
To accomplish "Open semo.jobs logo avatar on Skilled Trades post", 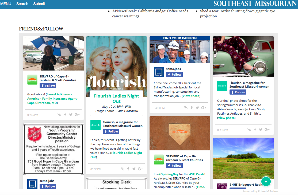I will tap(159, 72).
